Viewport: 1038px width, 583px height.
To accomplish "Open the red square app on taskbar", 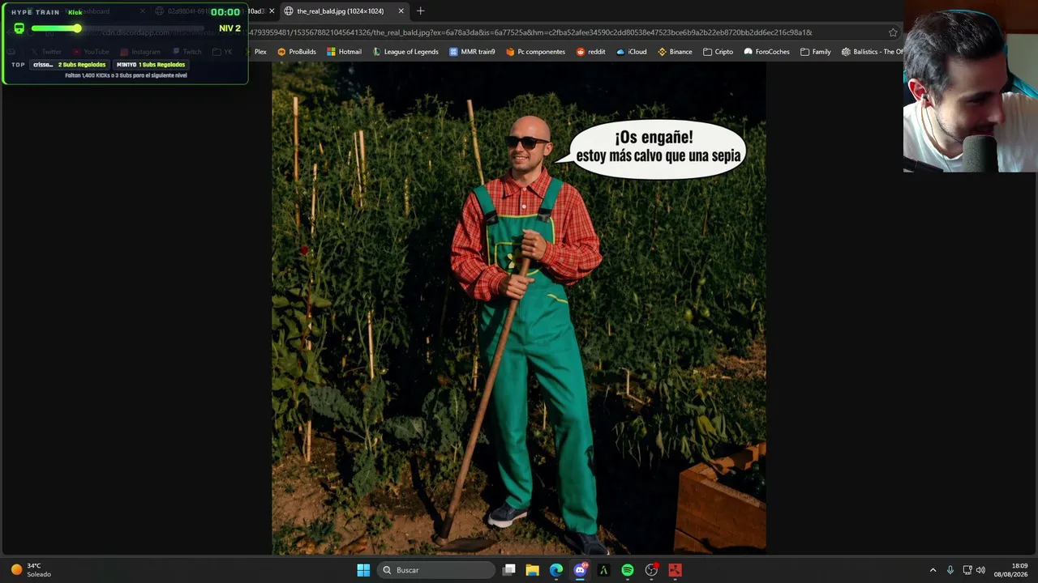I will 675,570.
